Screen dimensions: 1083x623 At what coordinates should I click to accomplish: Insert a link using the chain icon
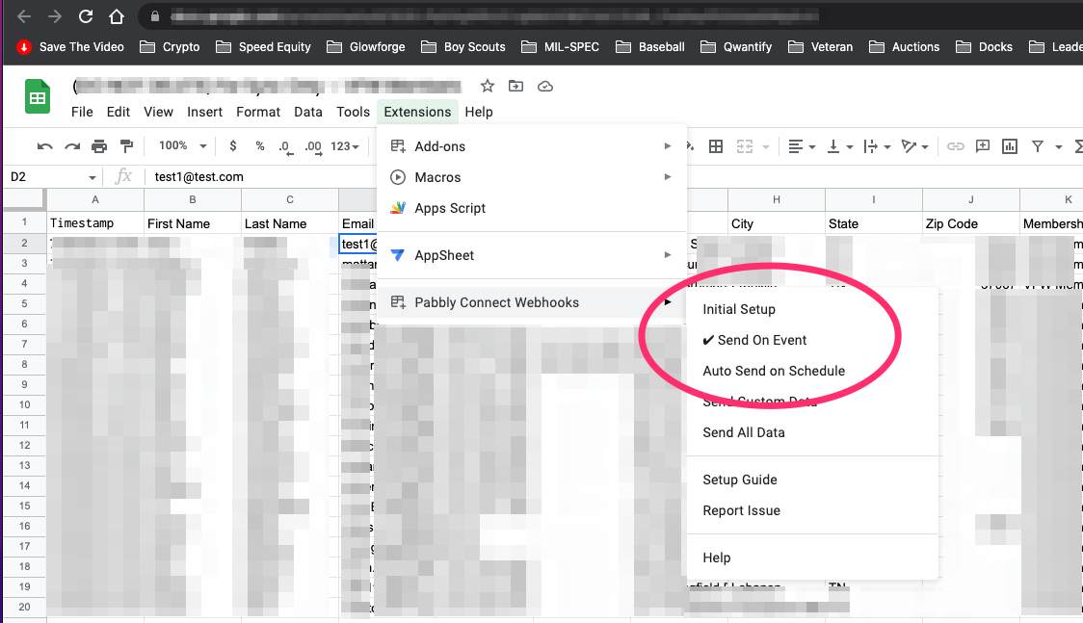click(x=955, y=146)
